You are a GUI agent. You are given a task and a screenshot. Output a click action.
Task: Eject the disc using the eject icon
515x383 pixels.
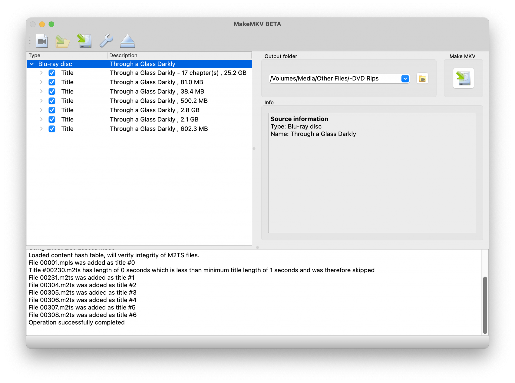tap(127, 41)
